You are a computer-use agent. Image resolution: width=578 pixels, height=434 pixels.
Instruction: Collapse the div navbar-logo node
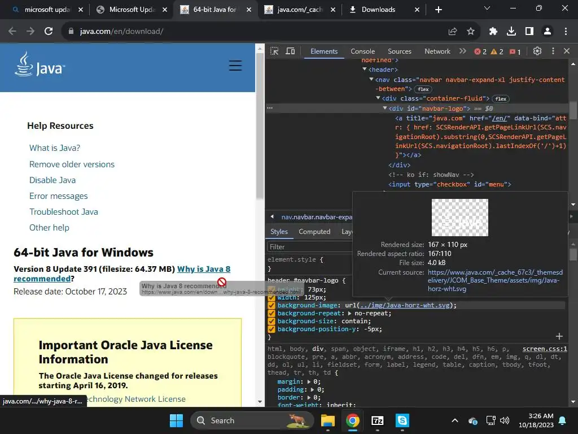tap(384, 108)
